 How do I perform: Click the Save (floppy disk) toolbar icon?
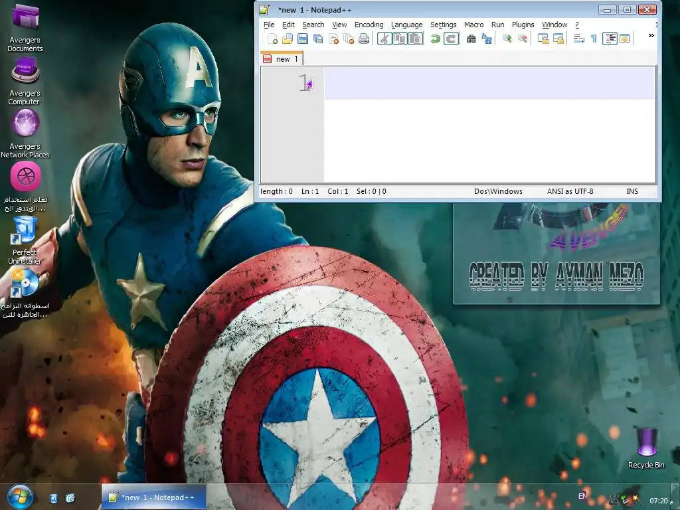coord(303,39)
